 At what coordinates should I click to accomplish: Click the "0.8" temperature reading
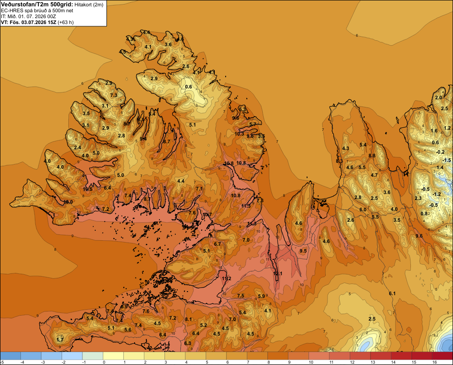click(424, 214)
